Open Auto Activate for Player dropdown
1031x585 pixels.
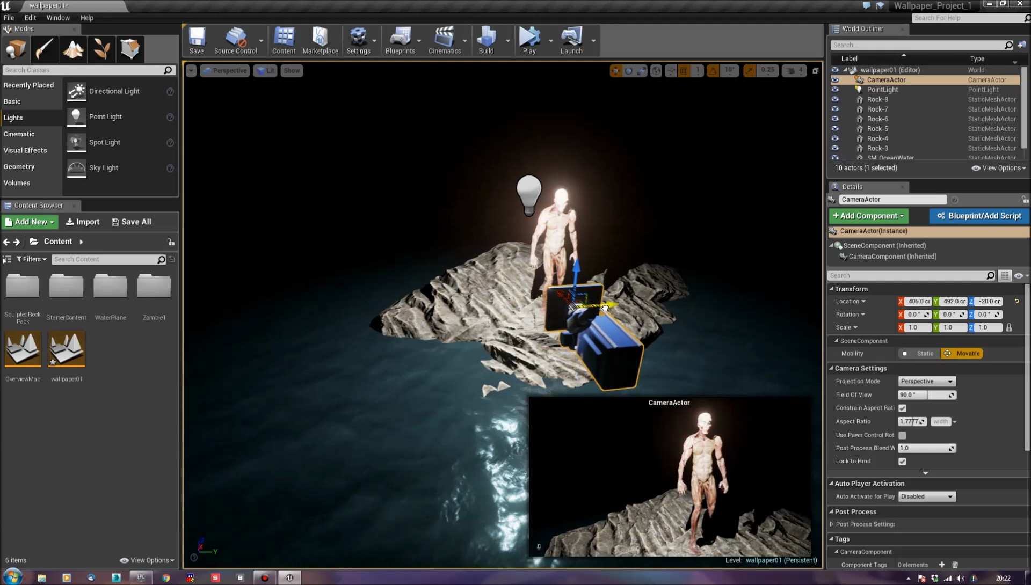927,497
